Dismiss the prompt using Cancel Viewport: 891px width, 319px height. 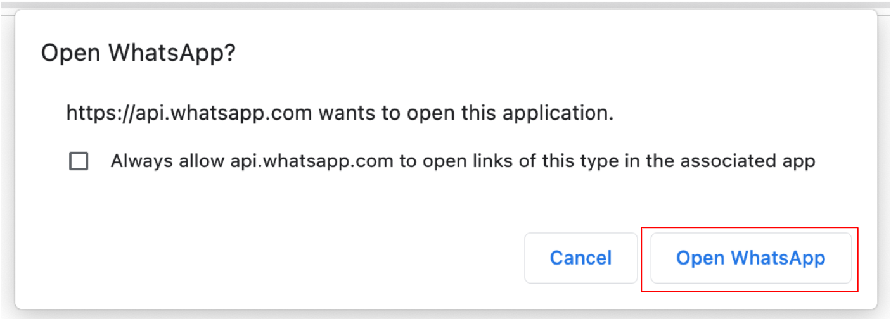tap(580, 258)
